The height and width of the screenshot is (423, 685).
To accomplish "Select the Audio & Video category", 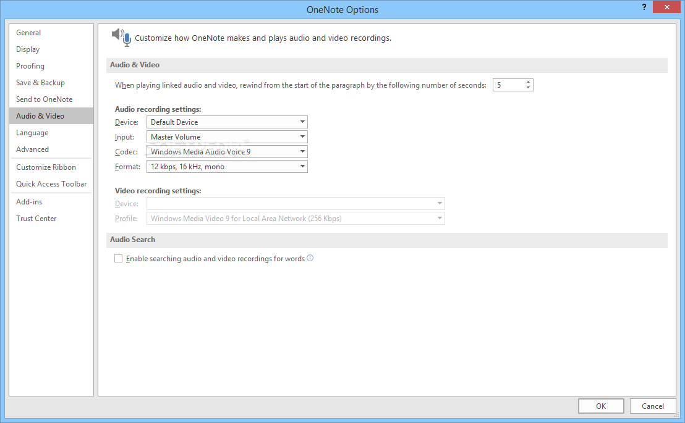I will pyautogui.click(x=51, y=115).
